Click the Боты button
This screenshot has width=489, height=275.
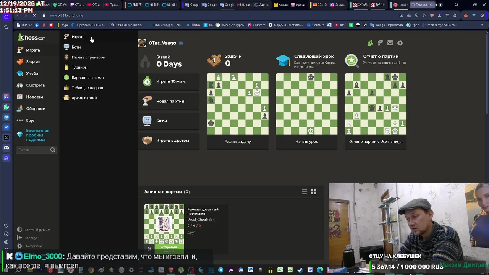coord(169,121)
